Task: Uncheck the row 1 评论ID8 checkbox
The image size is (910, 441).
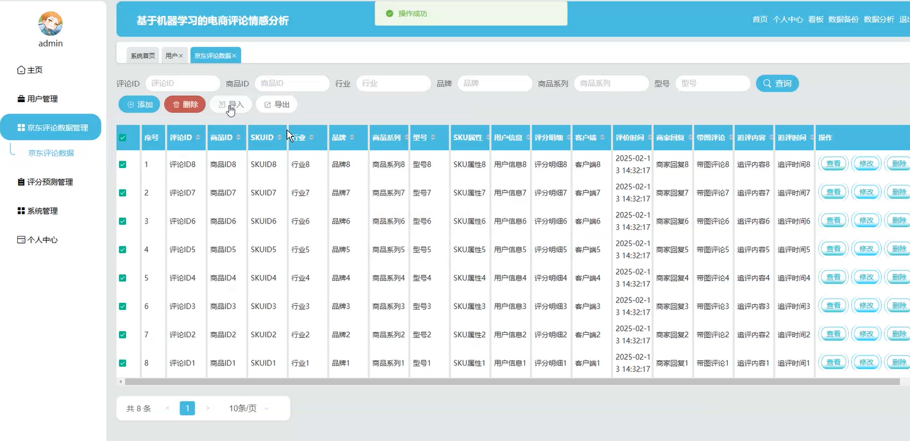Action: tap(123, 164)
